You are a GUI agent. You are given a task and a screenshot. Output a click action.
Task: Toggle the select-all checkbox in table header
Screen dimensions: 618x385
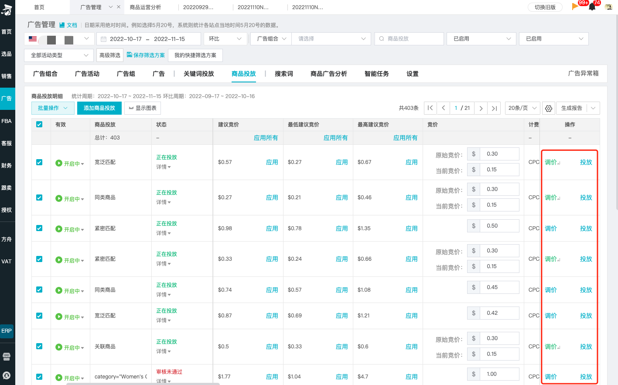(39, 124)
